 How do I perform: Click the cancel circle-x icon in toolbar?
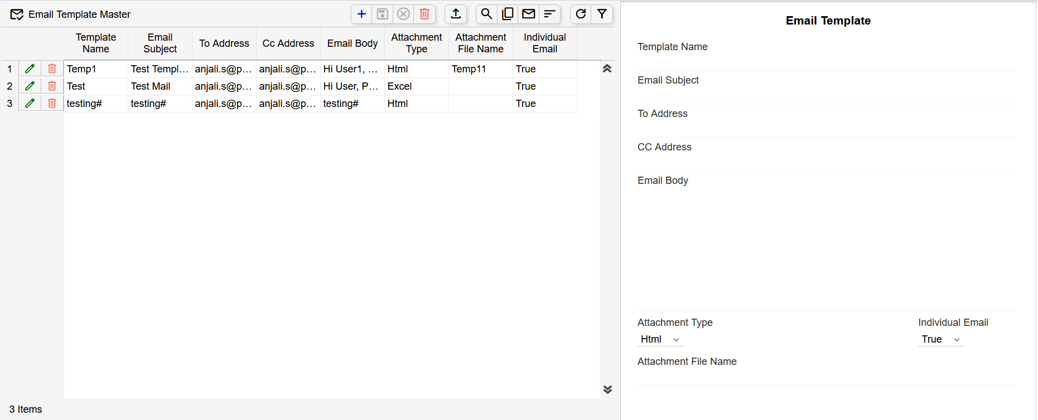404,14
